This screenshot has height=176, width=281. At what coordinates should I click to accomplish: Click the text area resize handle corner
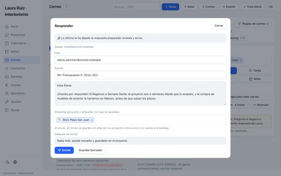pos(225,104)
